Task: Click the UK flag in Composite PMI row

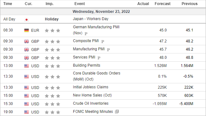Action: coord(27,41)
